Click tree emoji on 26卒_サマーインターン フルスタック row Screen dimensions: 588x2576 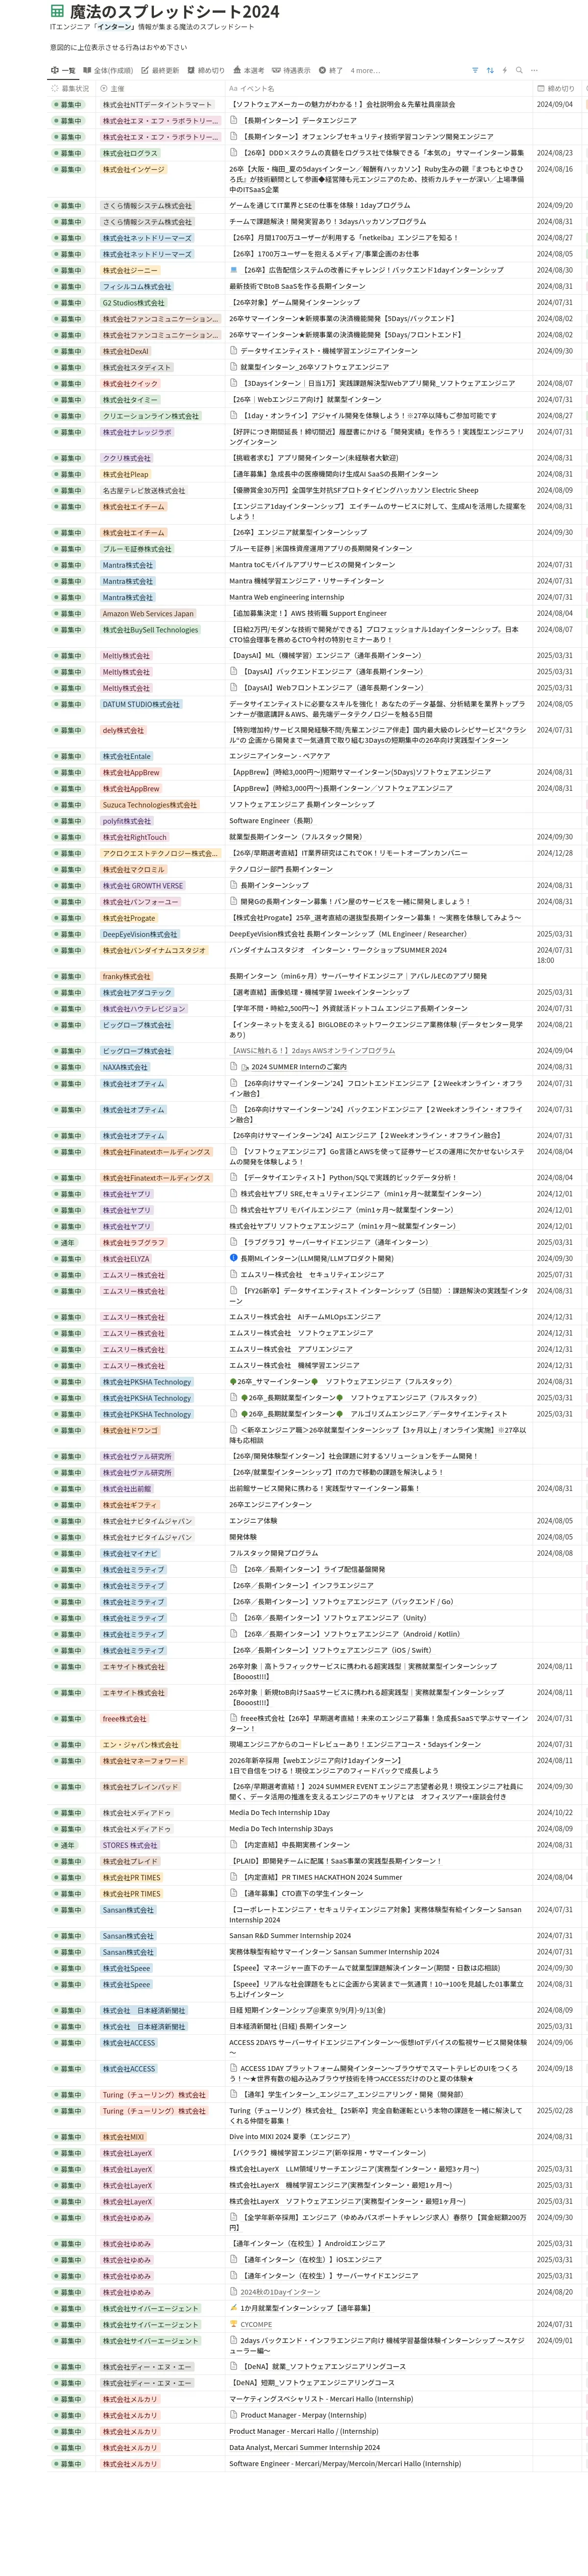[233, 1381]
